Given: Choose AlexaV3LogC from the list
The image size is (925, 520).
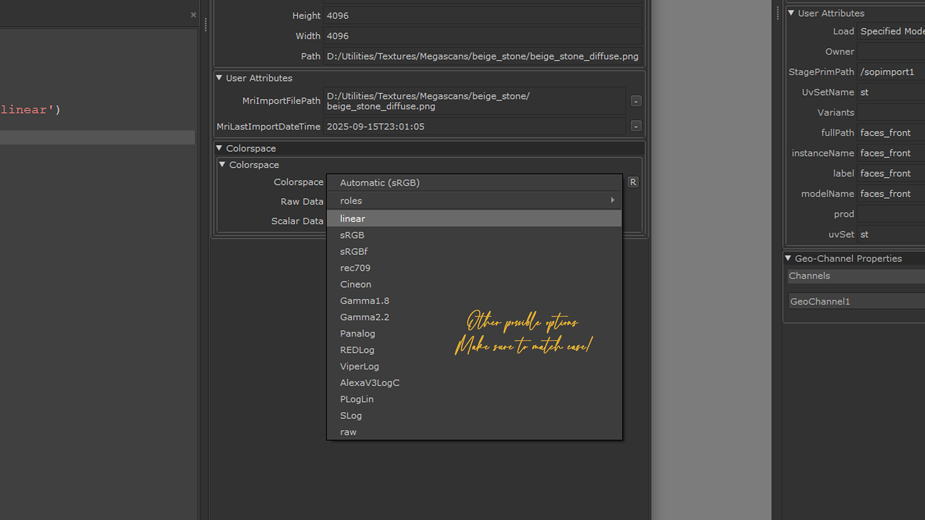Looking at the screenshot, I should point(370,383).
